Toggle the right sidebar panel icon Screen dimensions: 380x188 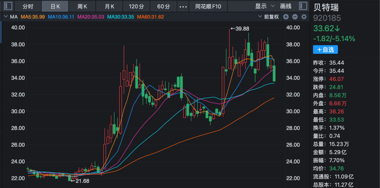pyautogui.click(x=303, y=6)
